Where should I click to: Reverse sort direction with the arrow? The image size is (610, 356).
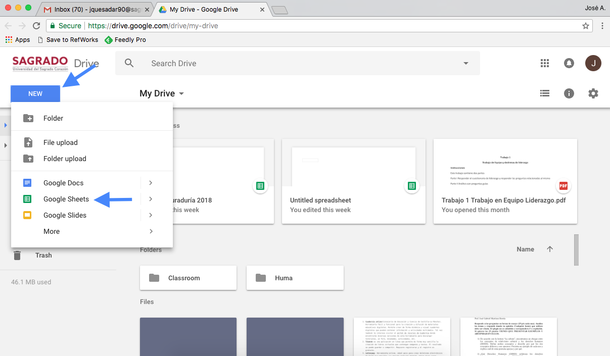point(550,249)
